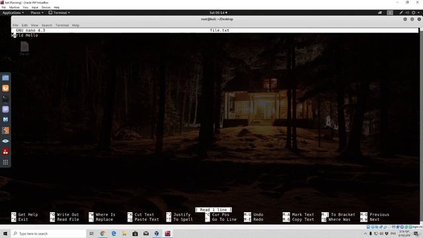
Task: Click the 'To Bracket' shortcut label
Action: point(343,215)
